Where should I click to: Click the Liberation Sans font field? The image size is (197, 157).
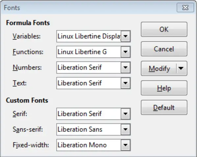89,129
